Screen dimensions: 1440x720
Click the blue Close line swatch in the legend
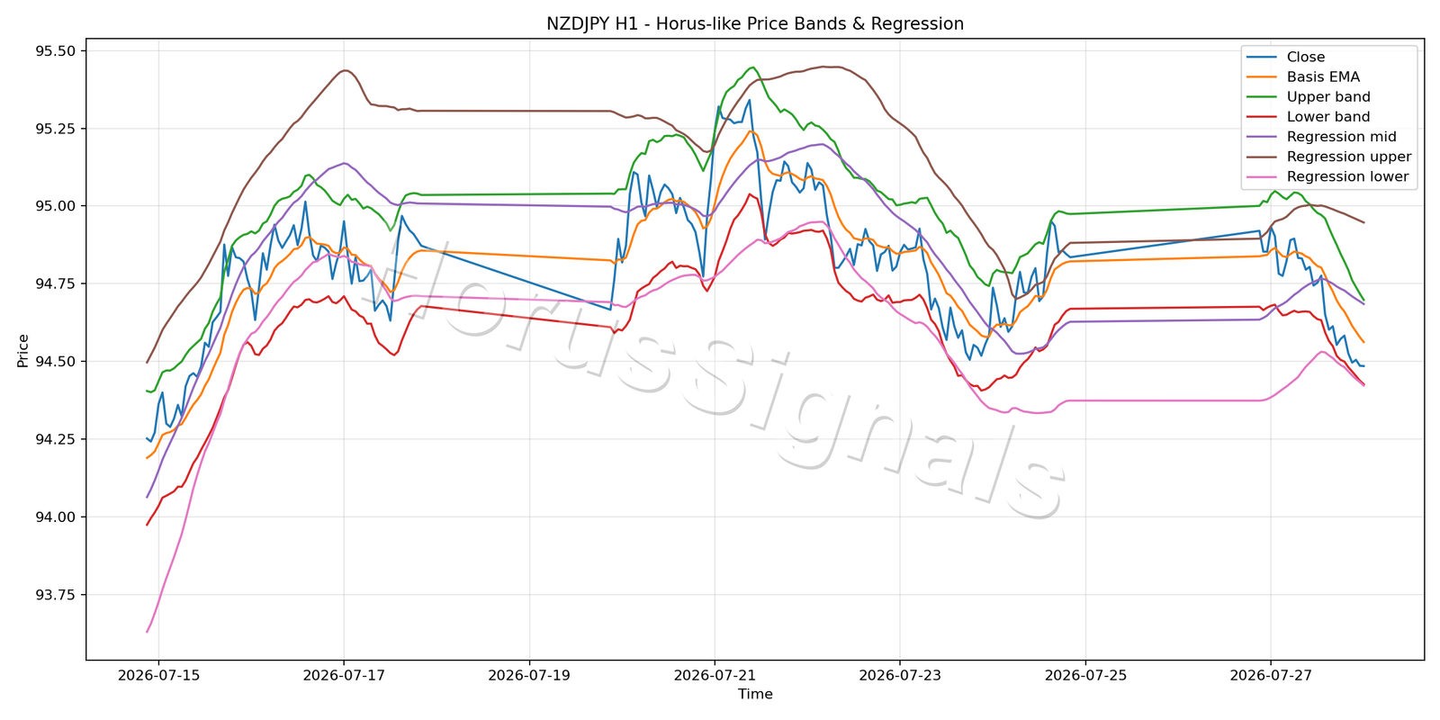click(1261, 58)
